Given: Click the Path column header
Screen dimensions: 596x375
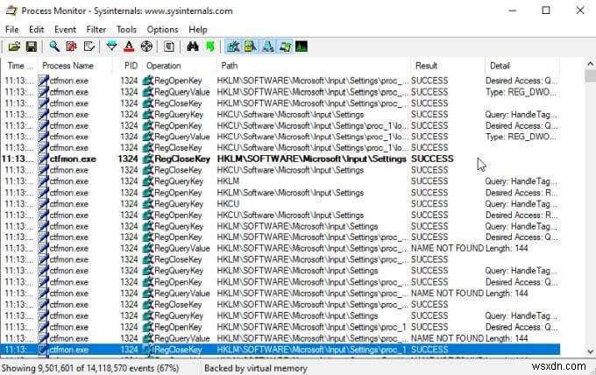Looking at the screenshot, I should [314, 66].
